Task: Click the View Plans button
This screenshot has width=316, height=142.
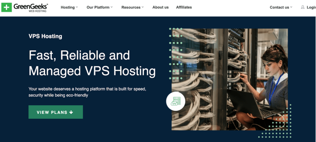Action: (56, 112)
